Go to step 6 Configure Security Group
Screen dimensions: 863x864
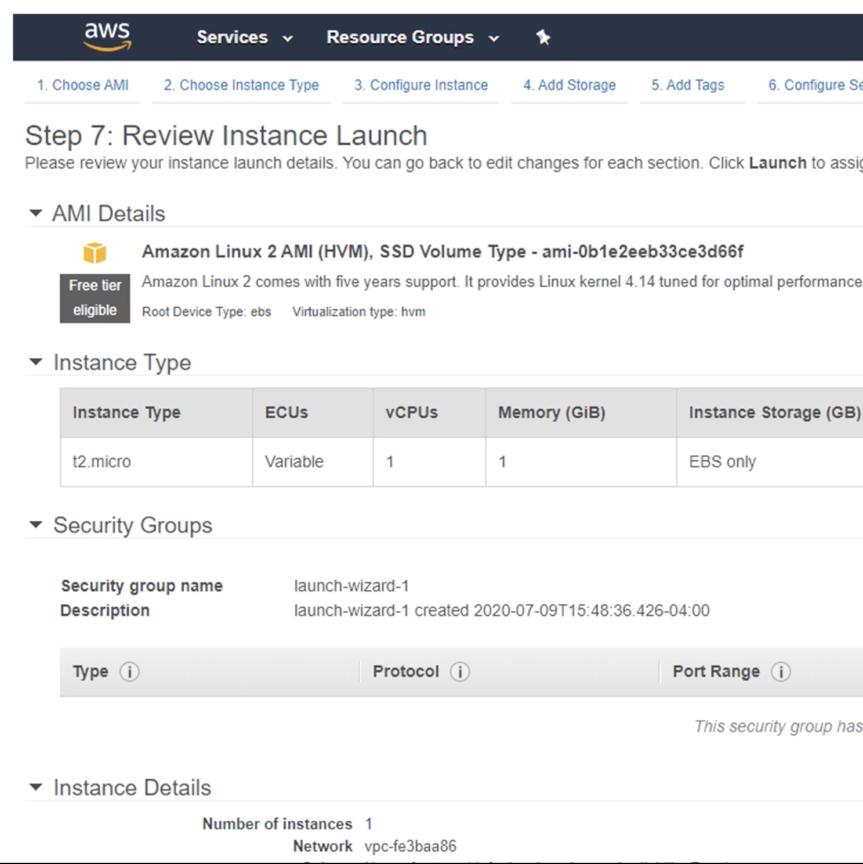(x=815, y=85)
